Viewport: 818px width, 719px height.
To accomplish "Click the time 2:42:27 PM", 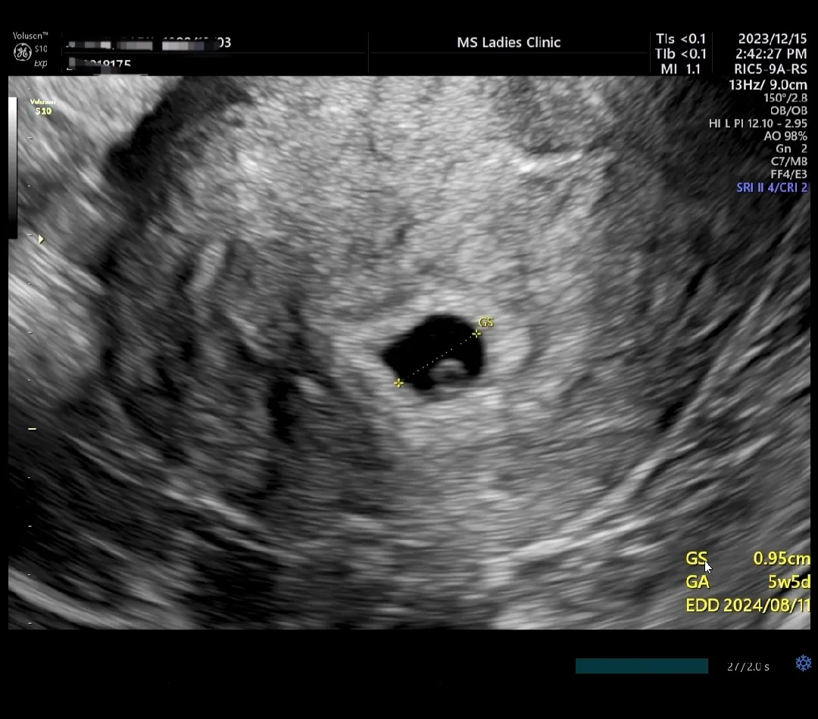I will pyautogui.click(x=771, y=54).
